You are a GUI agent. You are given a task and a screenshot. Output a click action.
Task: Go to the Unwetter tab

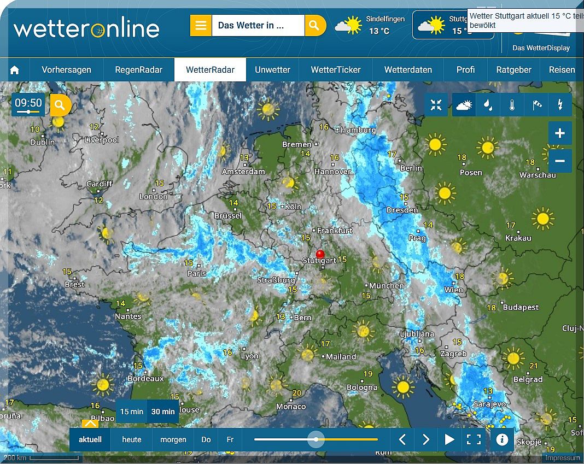click(272, 70)
